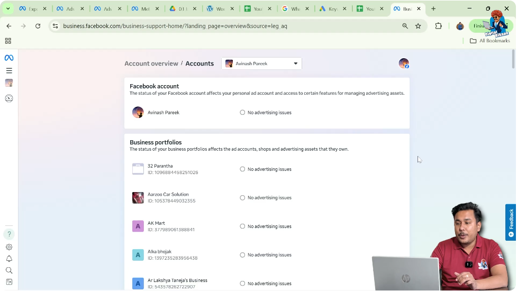The width and height of the screenshot is (517, 291).
Task: Open a new browser tab
Action: point(433,8)
